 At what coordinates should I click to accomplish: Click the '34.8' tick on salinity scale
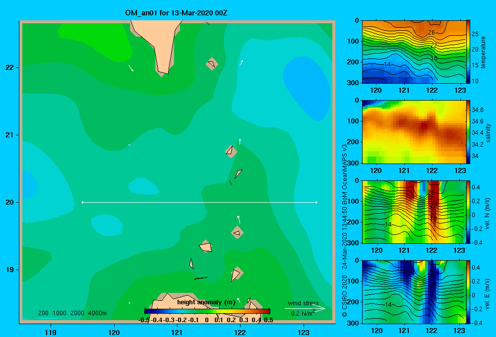click(x=478, y=110)
